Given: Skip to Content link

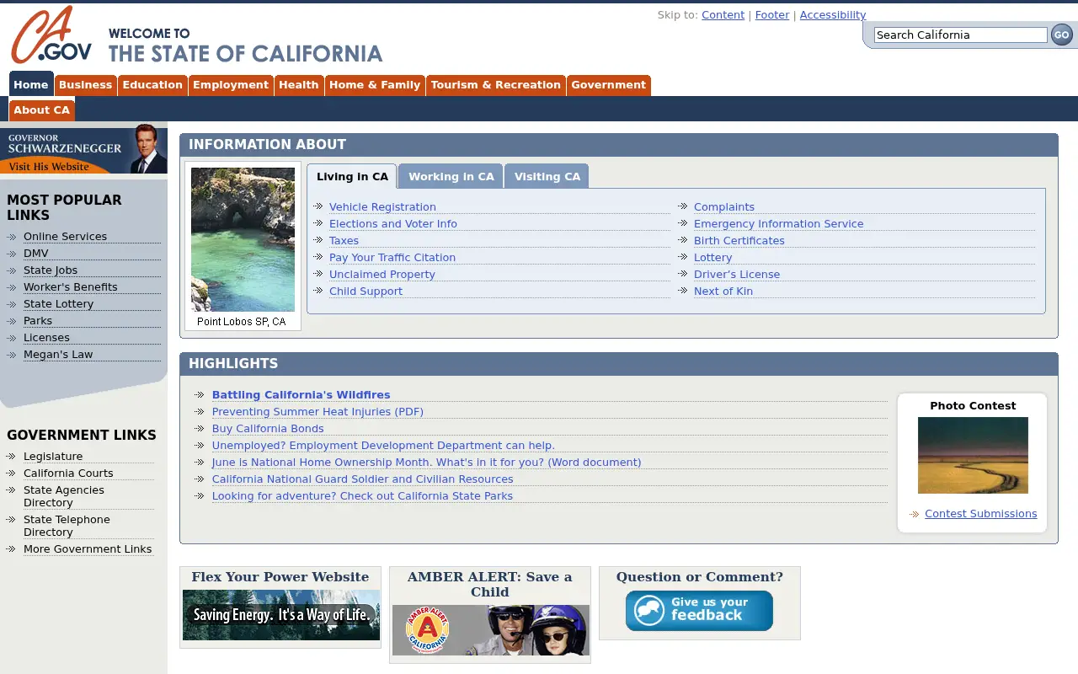Looking at the screenshot, I should click(723, 15).
